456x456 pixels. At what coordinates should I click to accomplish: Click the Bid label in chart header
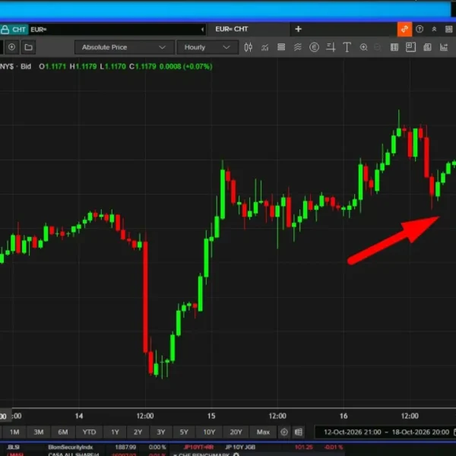pos(26,66)
